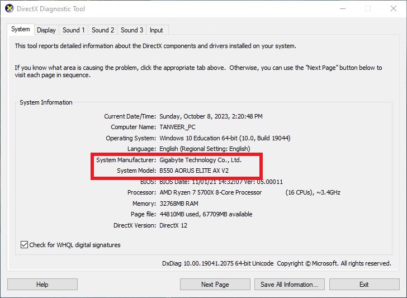Image resolution: width=407 pixels, height=298 pixels.
Task: Click the '44810MB used, 67709MB available' value
Action: click(206, 214)
